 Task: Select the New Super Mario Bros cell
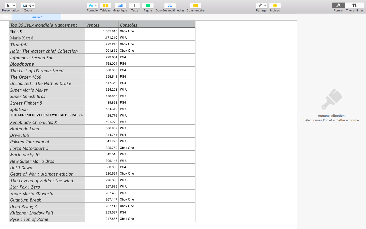coord(47,161)
